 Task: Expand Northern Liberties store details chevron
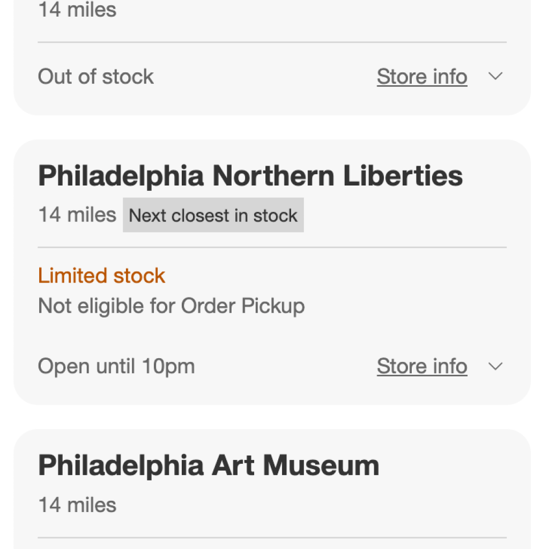tap(496, 367)
